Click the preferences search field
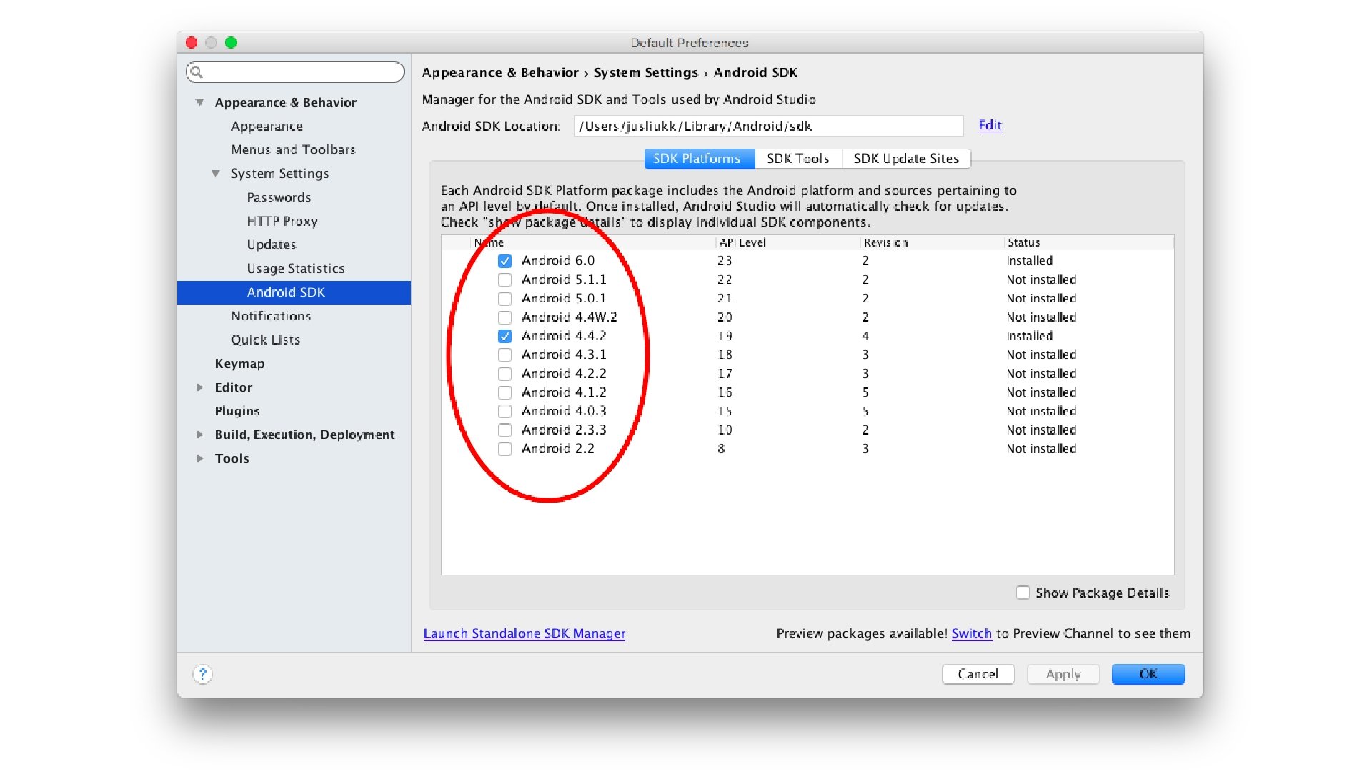1372x772 pixels. click(x=300, y=72)
